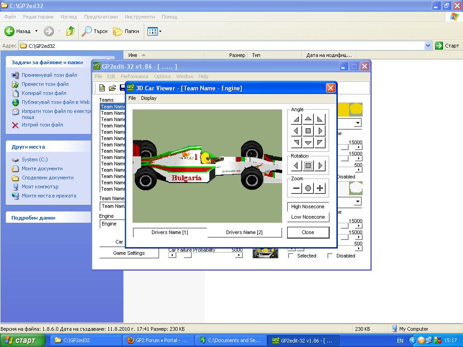
Task: Tick the Selected checkbox
Action: (291, 256)
